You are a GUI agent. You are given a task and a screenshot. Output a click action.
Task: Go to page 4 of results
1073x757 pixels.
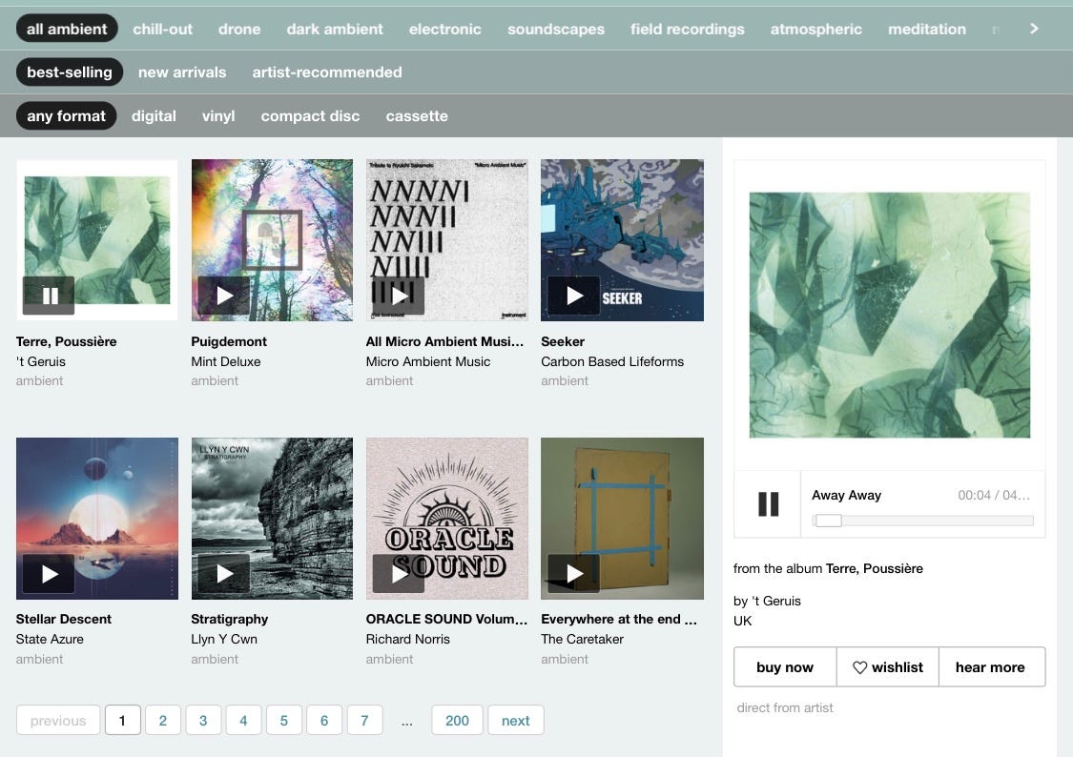243,720
